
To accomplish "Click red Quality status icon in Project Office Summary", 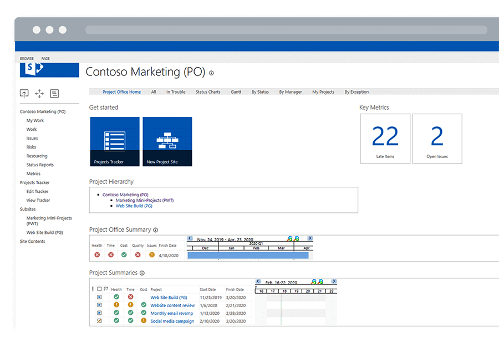I will point(138,255).
